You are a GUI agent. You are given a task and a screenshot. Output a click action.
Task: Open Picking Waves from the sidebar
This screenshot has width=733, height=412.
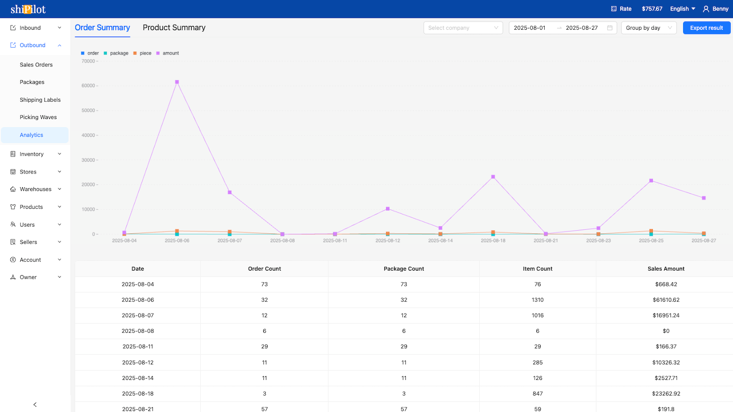[38, 117]
